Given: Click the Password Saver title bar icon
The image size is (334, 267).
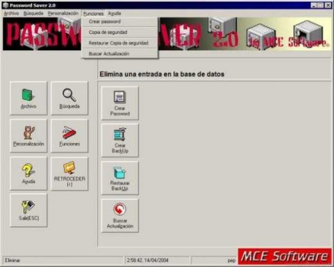Looking at the screenshot, I should (x=5, y=5).
